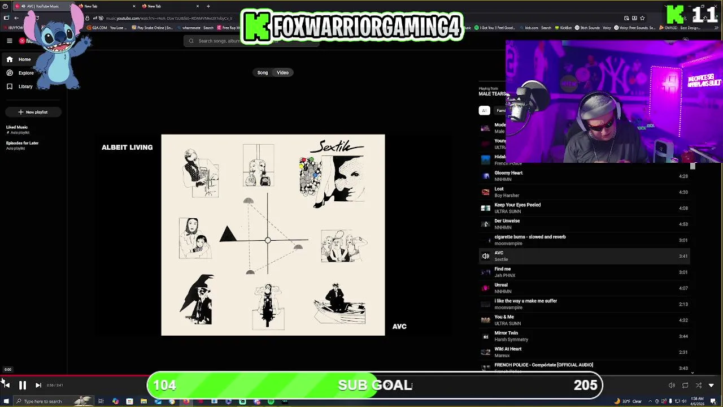Open the Liked Music playlist
Screen dimensions: 723x407
point(17,129)
